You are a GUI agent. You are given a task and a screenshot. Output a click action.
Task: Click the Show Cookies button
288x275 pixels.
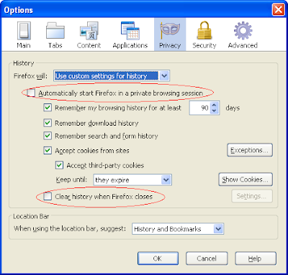coord(246,180)
